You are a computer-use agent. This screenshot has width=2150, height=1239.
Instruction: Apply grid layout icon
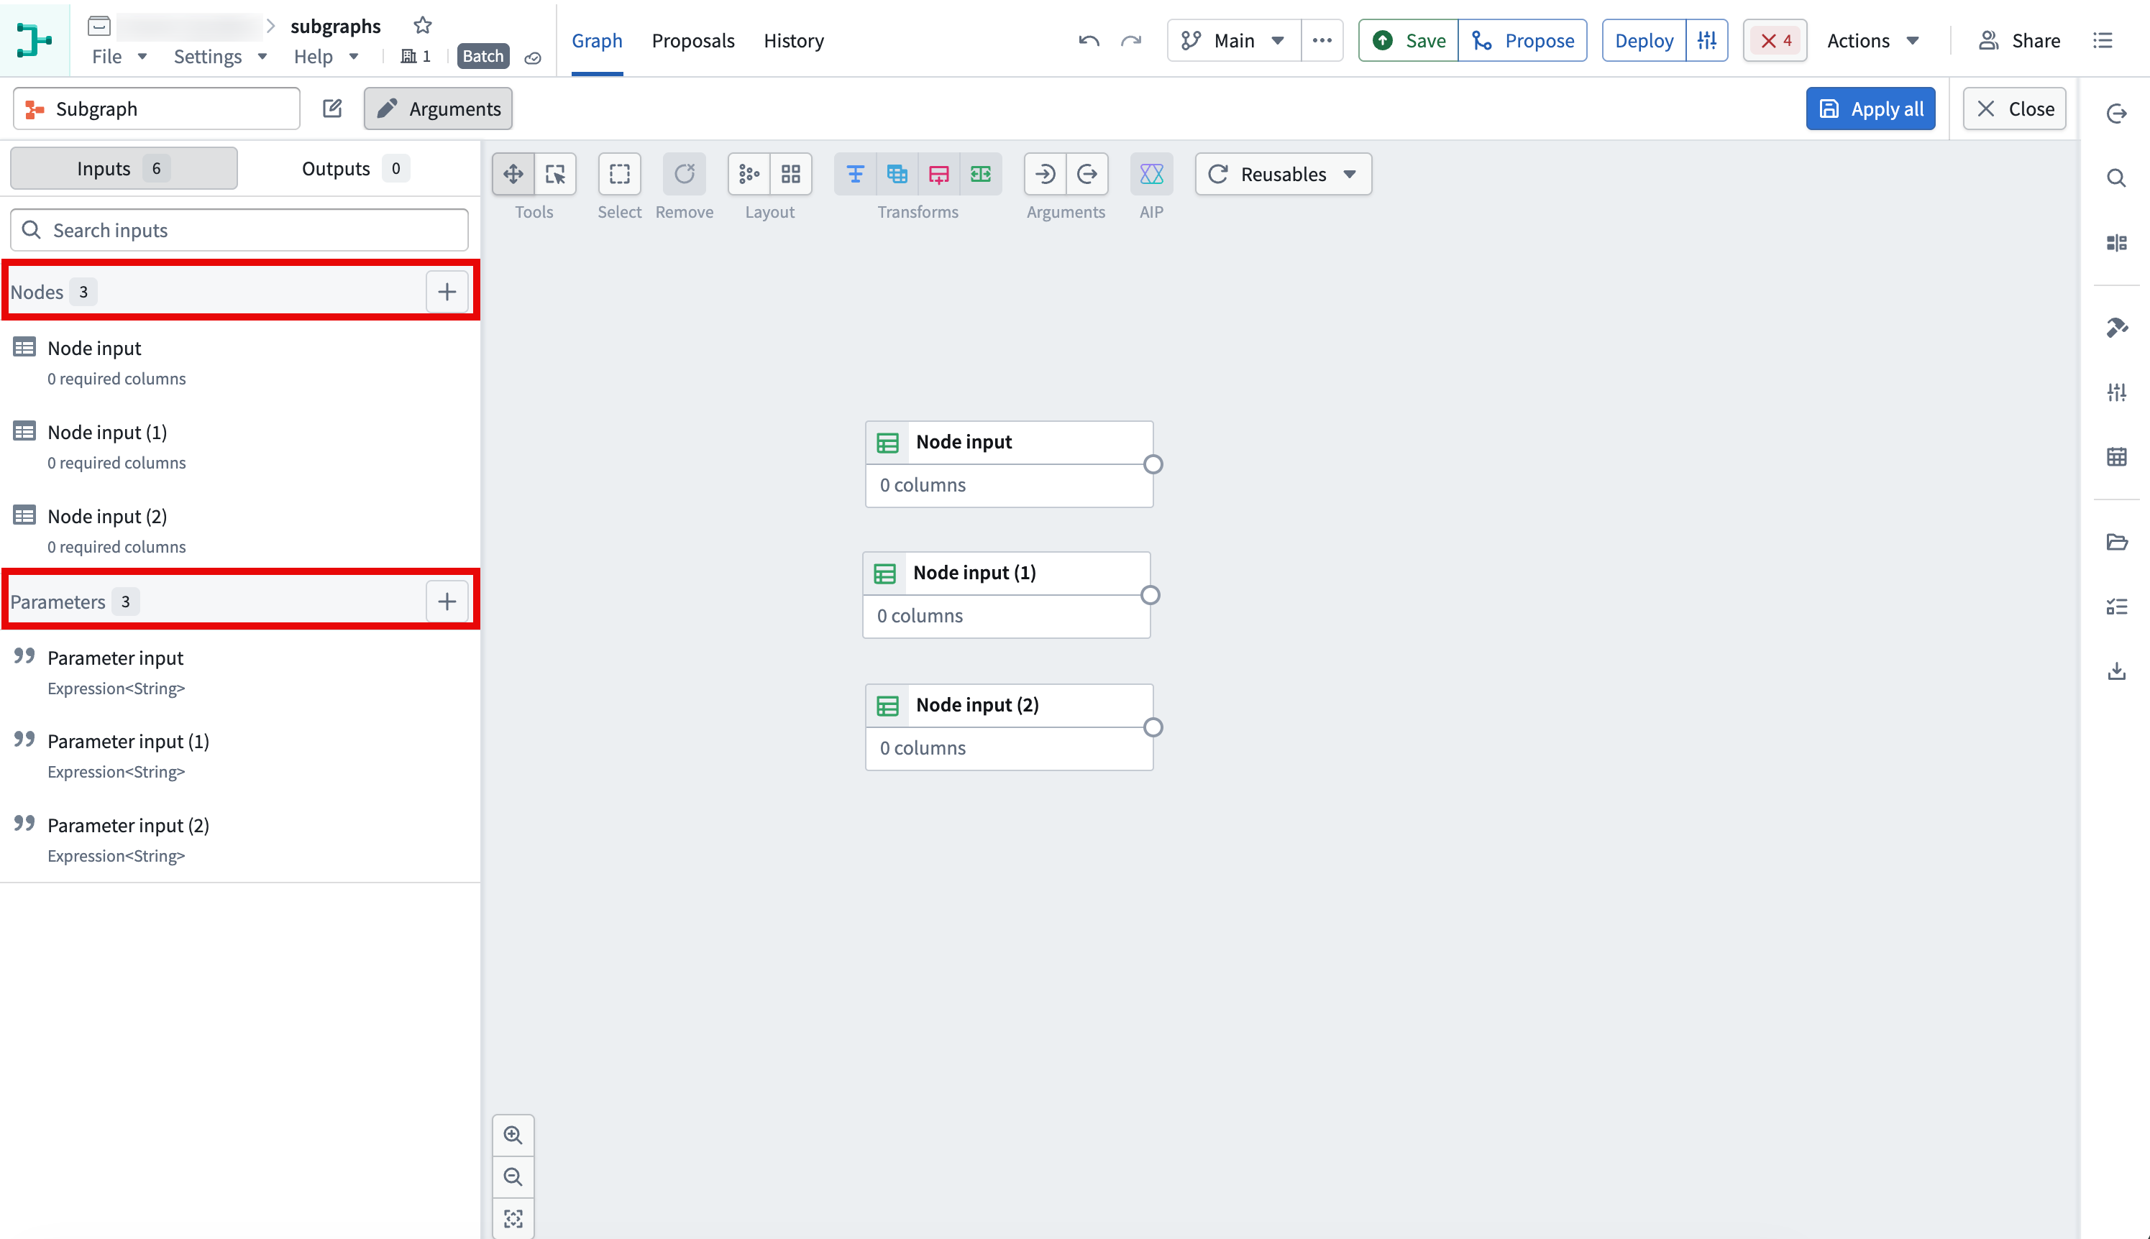click(x=791, y=175)
